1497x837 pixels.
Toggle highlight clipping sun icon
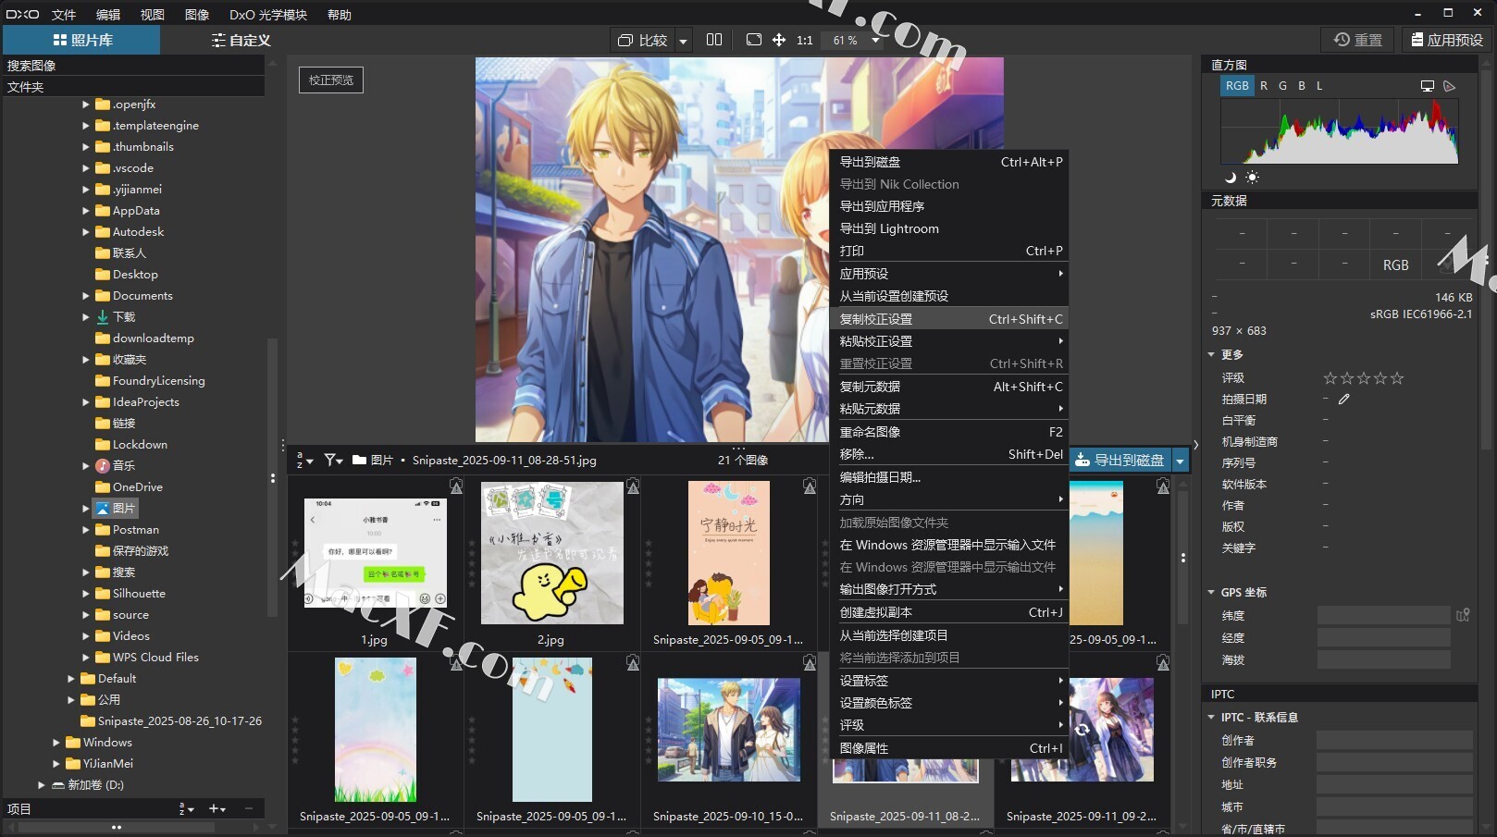click(1252, 178)
